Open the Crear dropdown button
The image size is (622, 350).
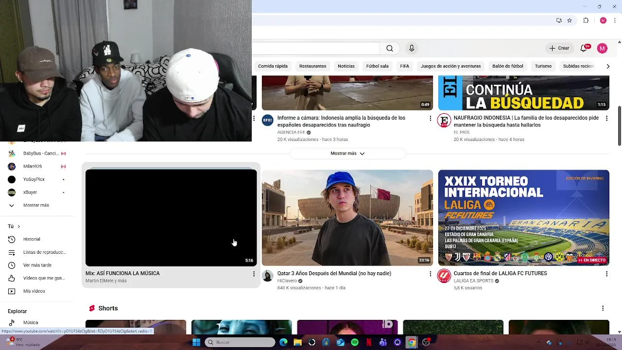(559, 48)
